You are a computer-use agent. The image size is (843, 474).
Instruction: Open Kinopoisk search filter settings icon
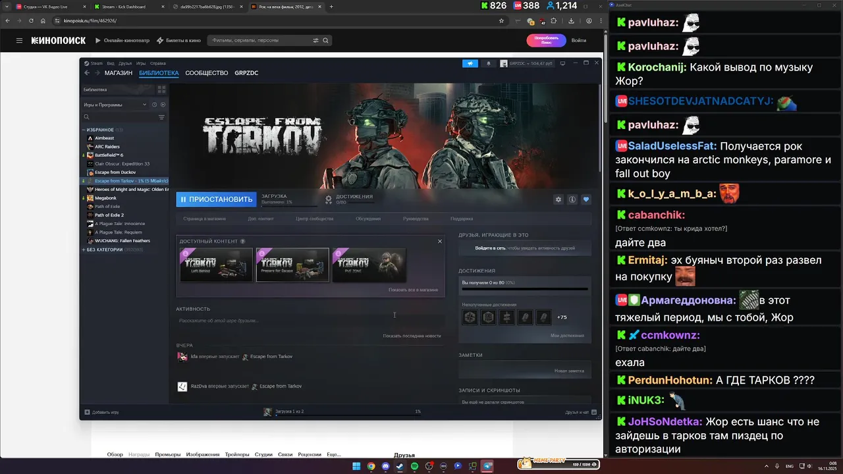coord(315,40)
